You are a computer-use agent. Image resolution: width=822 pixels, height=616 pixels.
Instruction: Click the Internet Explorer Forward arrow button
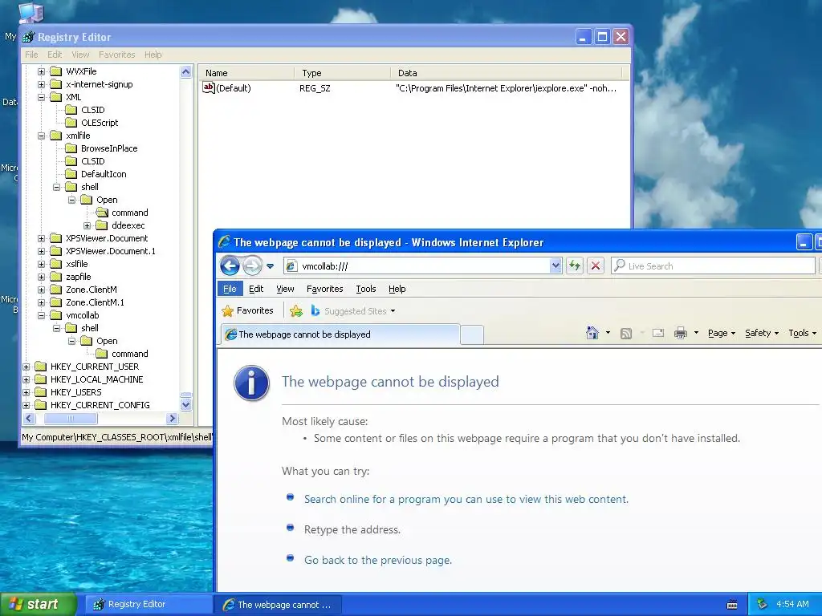coord(253,265)
